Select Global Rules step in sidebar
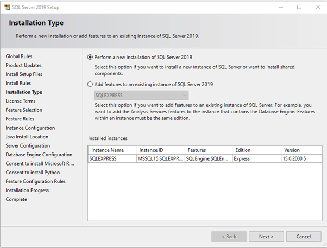 tap(19, 56)
